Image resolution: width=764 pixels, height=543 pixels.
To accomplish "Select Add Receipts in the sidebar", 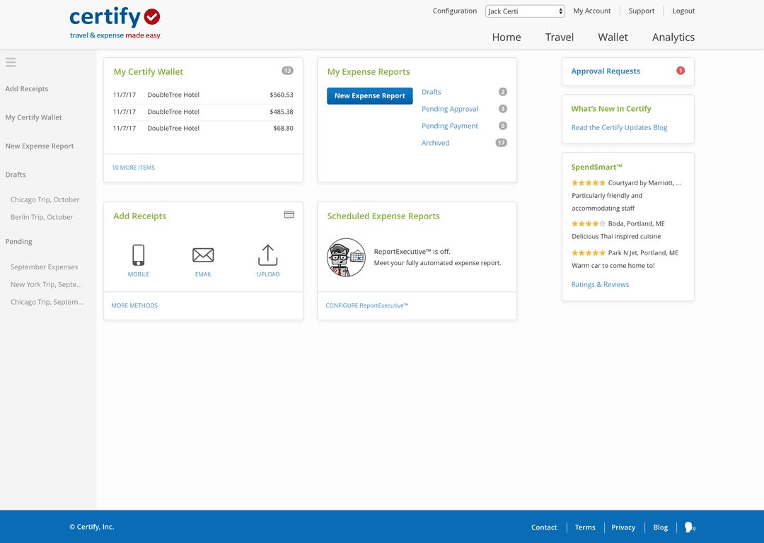I will click(x=27, y=88).
